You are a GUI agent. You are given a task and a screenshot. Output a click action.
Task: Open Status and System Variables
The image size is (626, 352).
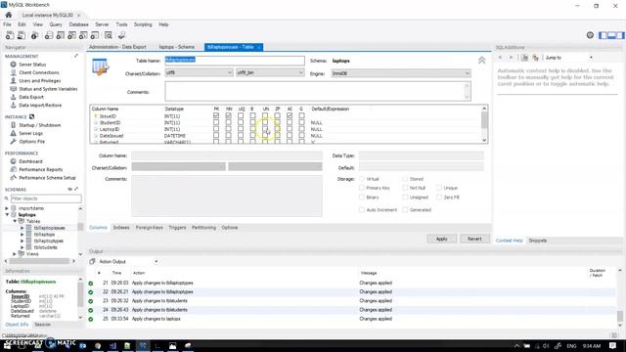click(x=48, y=89)
